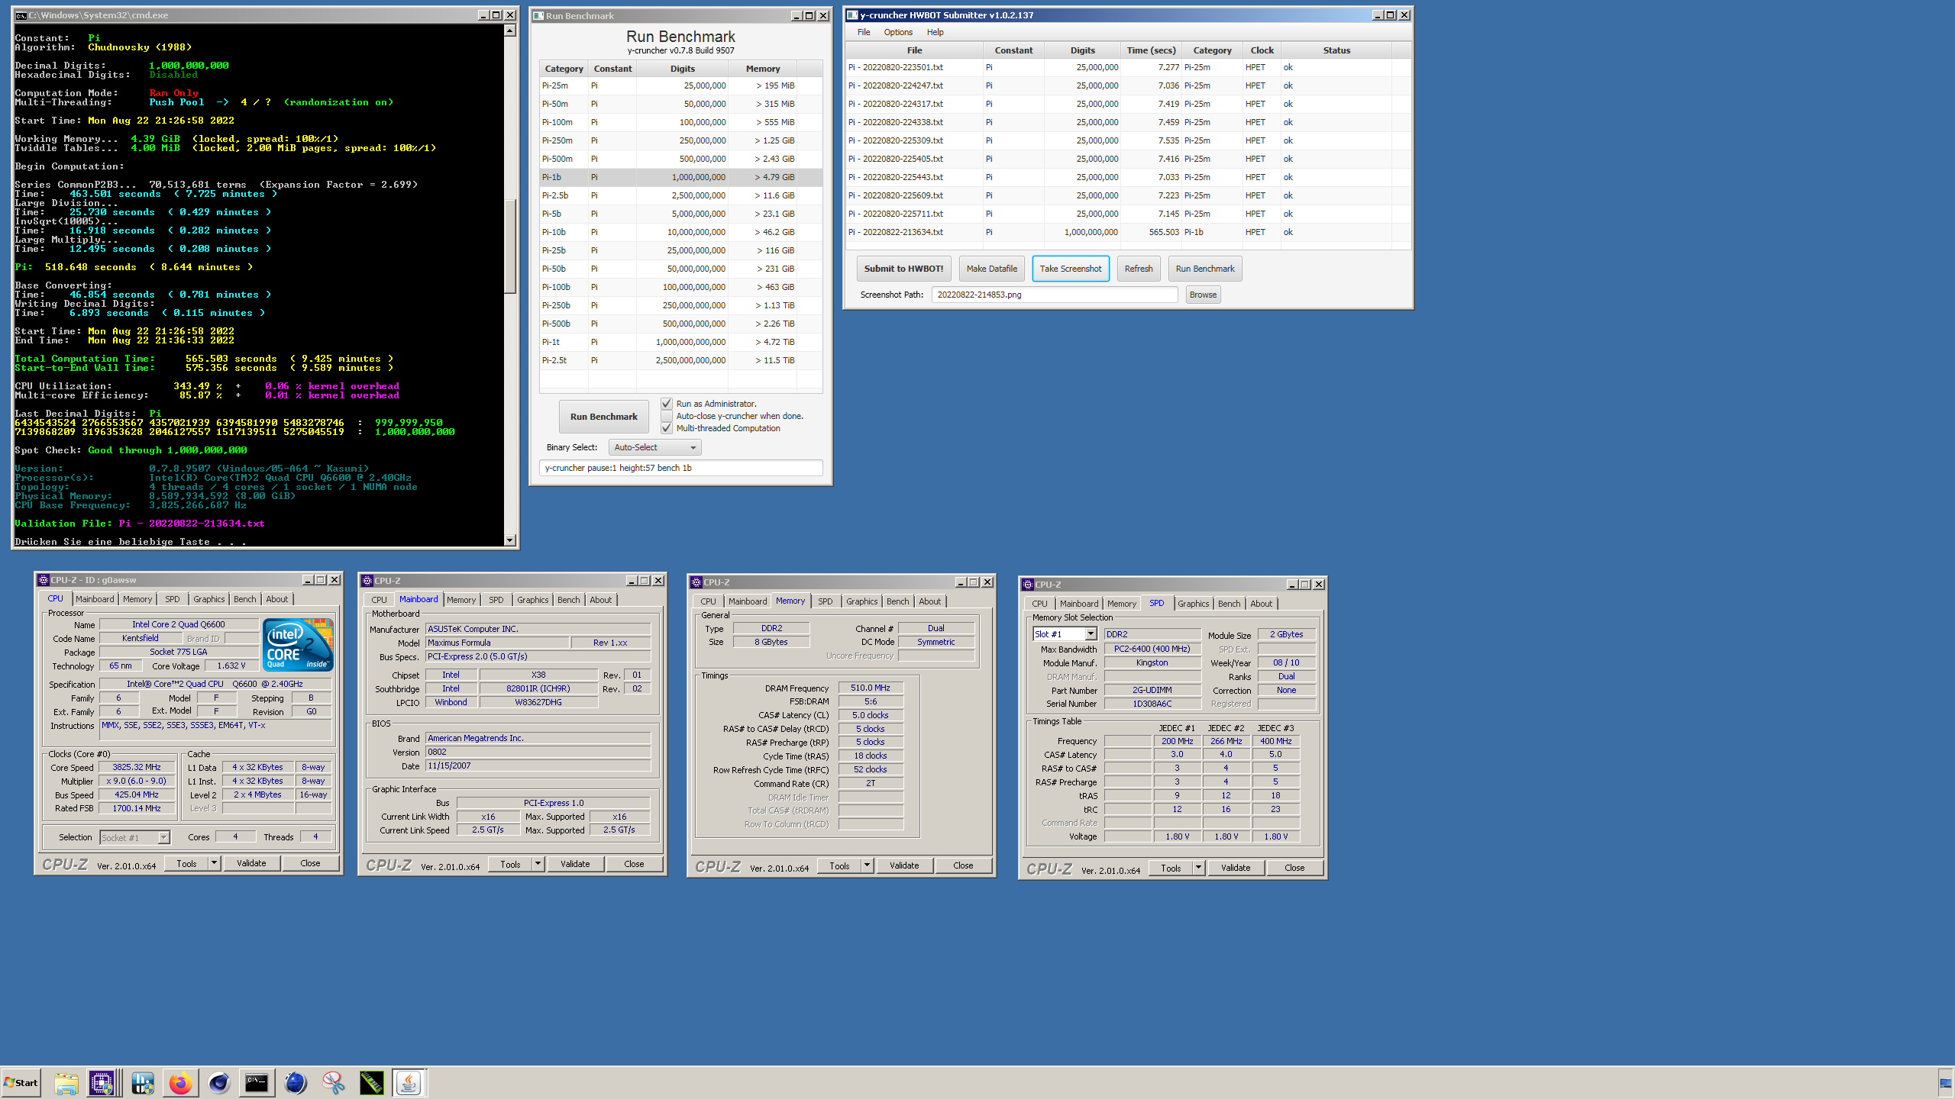The height and width of the screenshot is (1099, 1955).
Task: Click title icon of CPU-Z SPD window
Action: pos(1028,585)
